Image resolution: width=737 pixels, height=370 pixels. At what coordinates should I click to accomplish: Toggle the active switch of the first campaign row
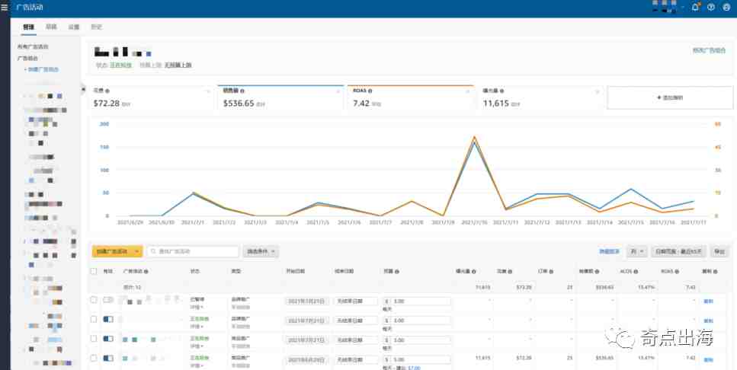click(x=107, y=300)
